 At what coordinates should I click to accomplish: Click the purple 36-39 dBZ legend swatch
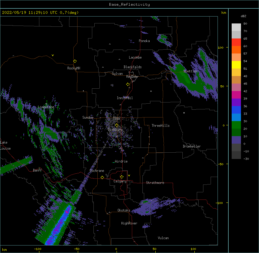[236, 102]
